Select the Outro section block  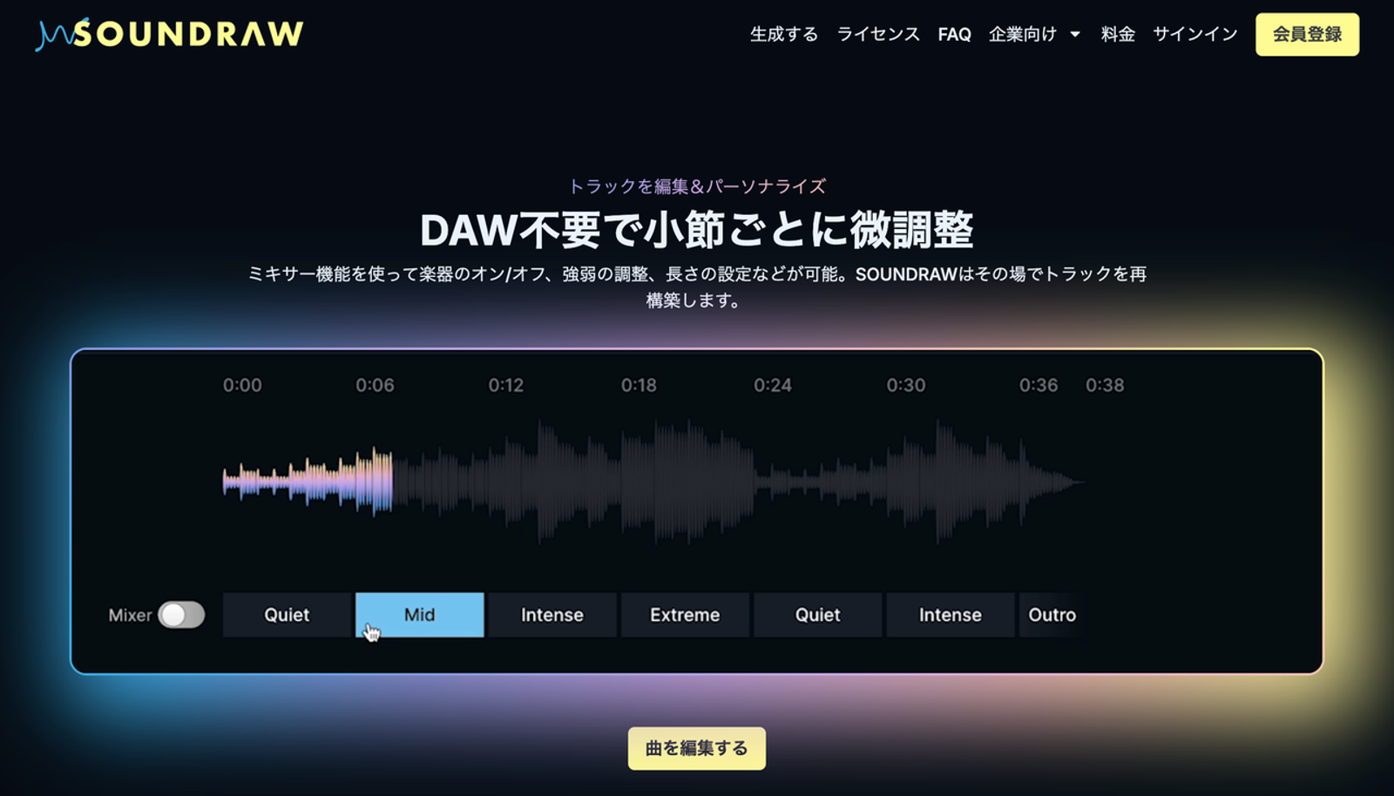point(1052,615)
